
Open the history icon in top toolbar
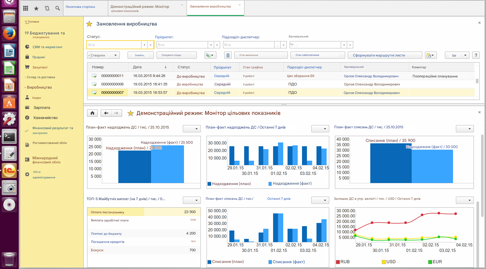[x=47, y=8]
